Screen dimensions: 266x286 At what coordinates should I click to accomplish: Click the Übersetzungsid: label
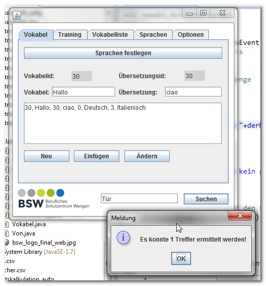[x=142, y=76]
